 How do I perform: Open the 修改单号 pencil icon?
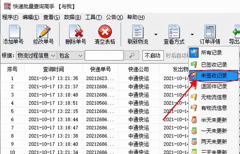(43, 31)
